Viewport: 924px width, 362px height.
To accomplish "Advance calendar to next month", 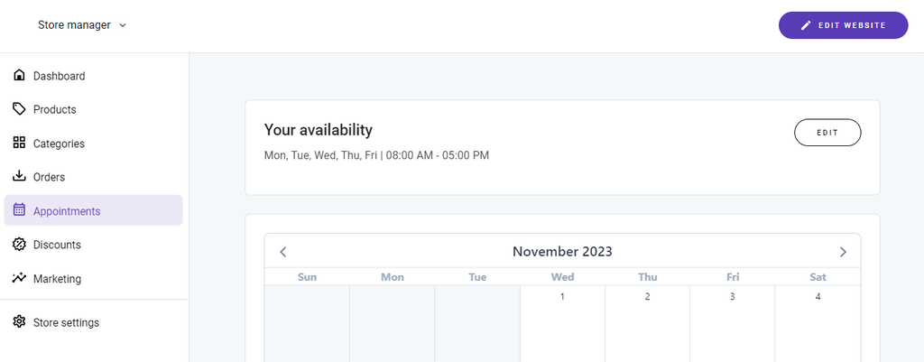I will coord(843,252).
